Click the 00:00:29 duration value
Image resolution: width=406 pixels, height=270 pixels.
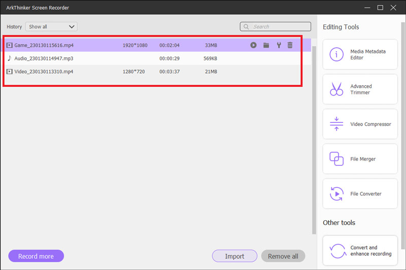pyautogui.click(x=170, y=58)
